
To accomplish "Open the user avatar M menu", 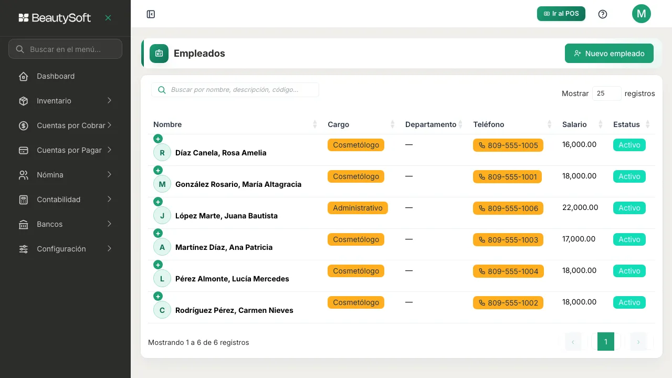I will (x=642, y=14).
